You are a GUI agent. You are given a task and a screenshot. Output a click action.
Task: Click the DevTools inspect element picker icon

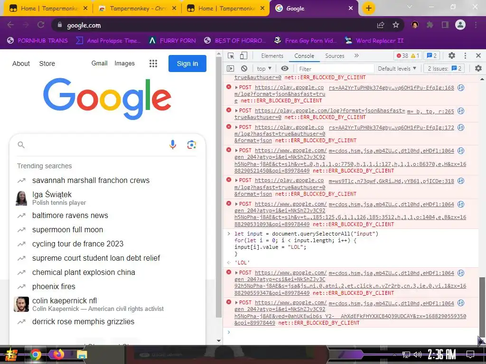[x=231, y=56]
